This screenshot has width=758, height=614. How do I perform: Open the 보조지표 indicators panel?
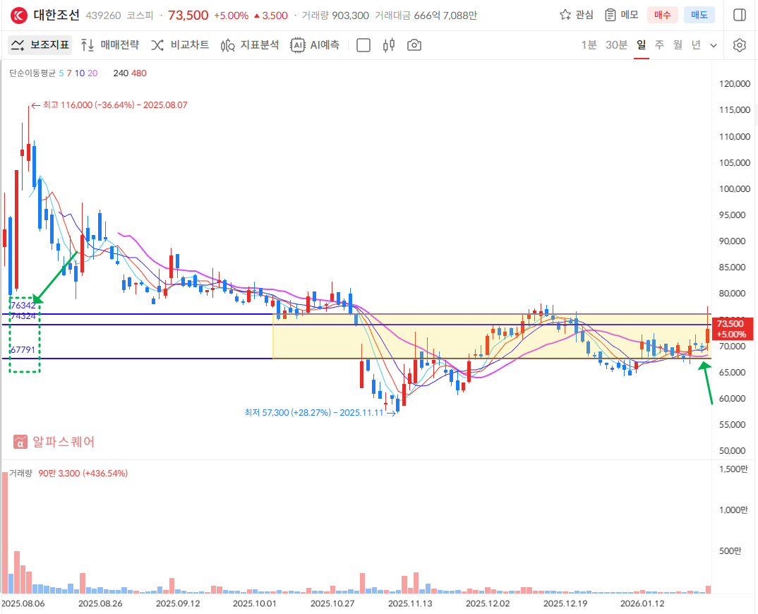(40, 45)
